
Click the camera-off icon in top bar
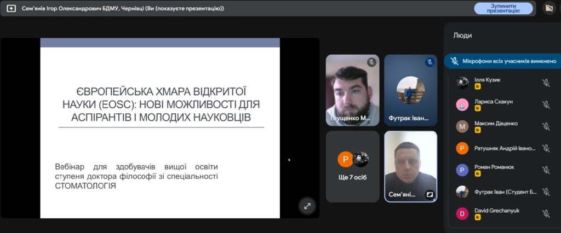point(548,8)
